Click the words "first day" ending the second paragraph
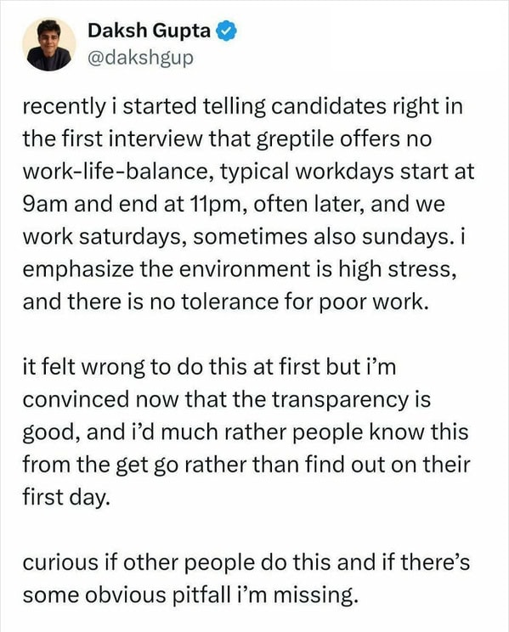 (65, 498)
